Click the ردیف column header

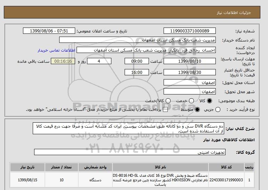[249, 167]
